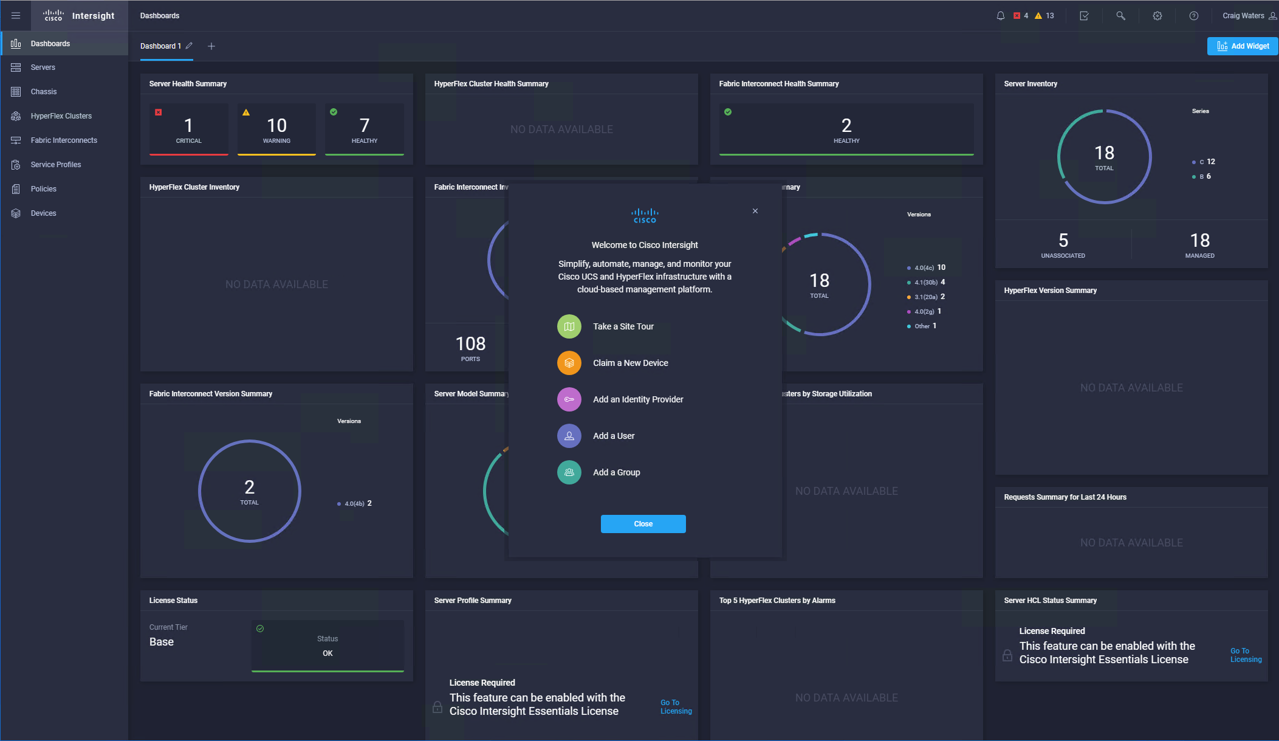
Task: Open the settings gear icon
Action: tap(1157, 16)
